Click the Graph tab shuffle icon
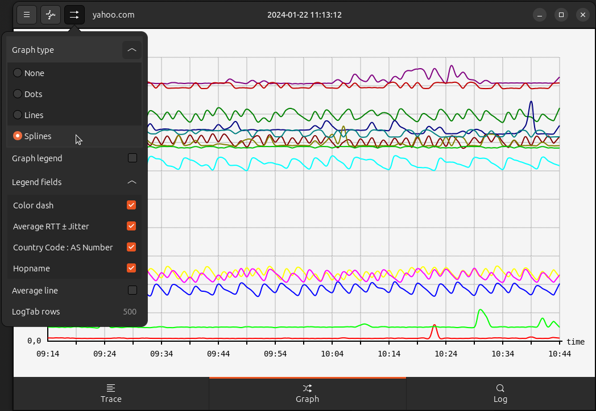Viewport: 596px width, 411px height. (307, 388)
